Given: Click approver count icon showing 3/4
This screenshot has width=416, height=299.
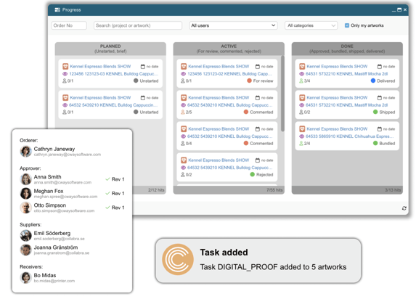Looking at the screenshot, I should (301, 81).
